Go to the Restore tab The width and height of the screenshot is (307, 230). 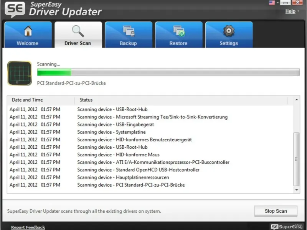[179, 35]
